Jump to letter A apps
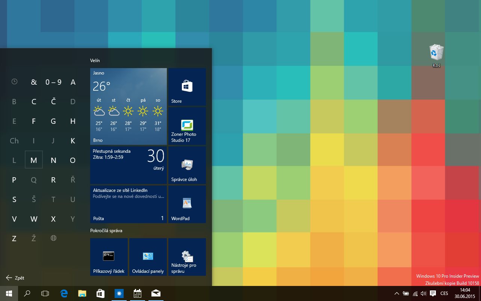 (73, 82)
